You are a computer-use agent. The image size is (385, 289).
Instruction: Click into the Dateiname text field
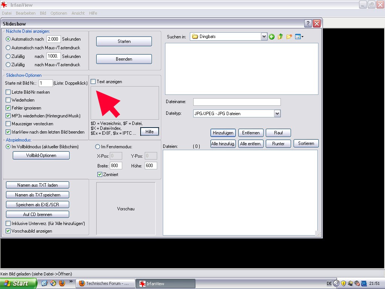[x=237, y=102]
